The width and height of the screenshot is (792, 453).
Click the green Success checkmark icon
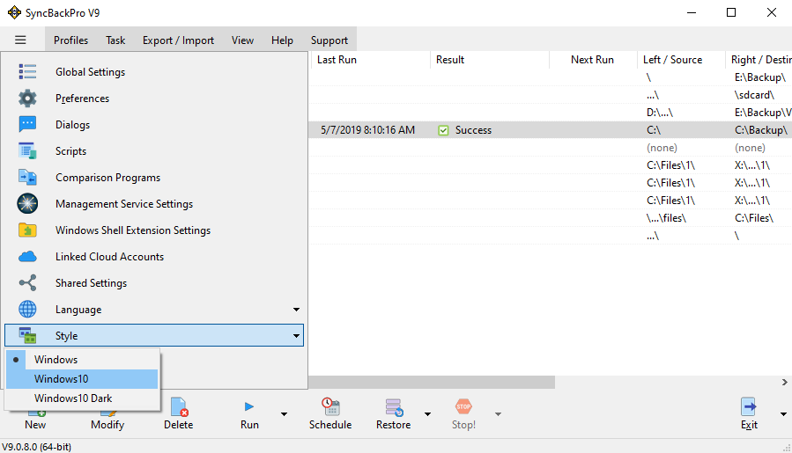[x=443, y=130]
